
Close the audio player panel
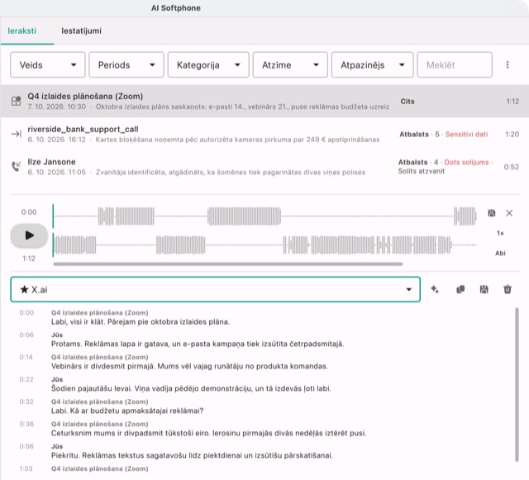pos(509,213)
